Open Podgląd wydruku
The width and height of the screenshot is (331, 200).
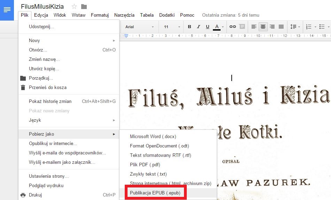pyautogui.click(x=69, y=185)
